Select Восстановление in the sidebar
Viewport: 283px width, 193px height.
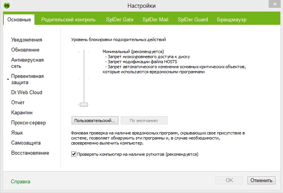tap(30, 153)
